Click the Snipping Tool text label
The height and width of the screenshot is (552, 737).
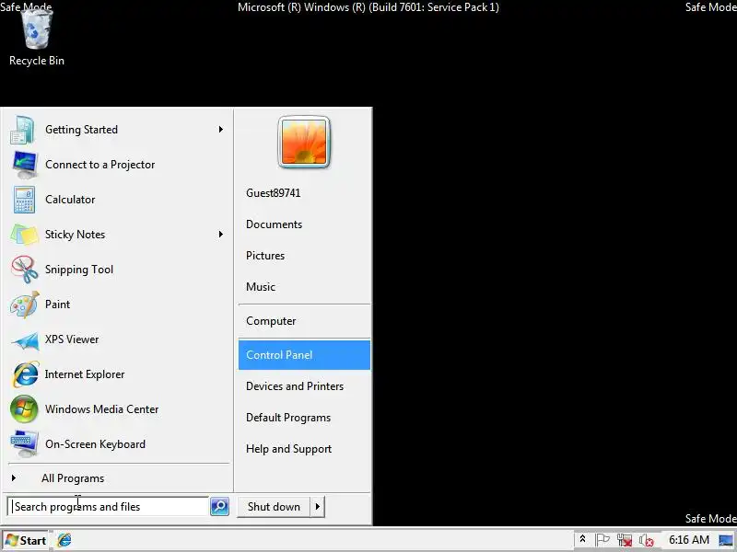(79, 270)
